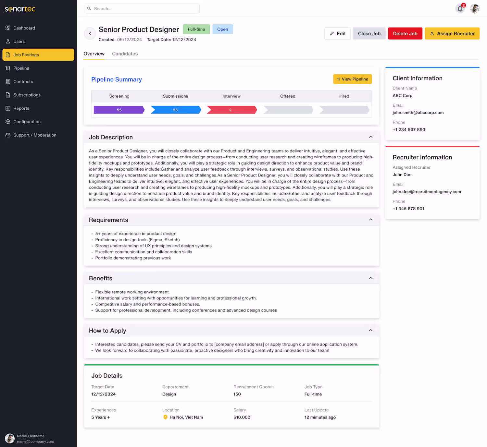This screenshot has width=487, height=447.
Task: Click the search magnifier icon
Action: pos(89,8)
